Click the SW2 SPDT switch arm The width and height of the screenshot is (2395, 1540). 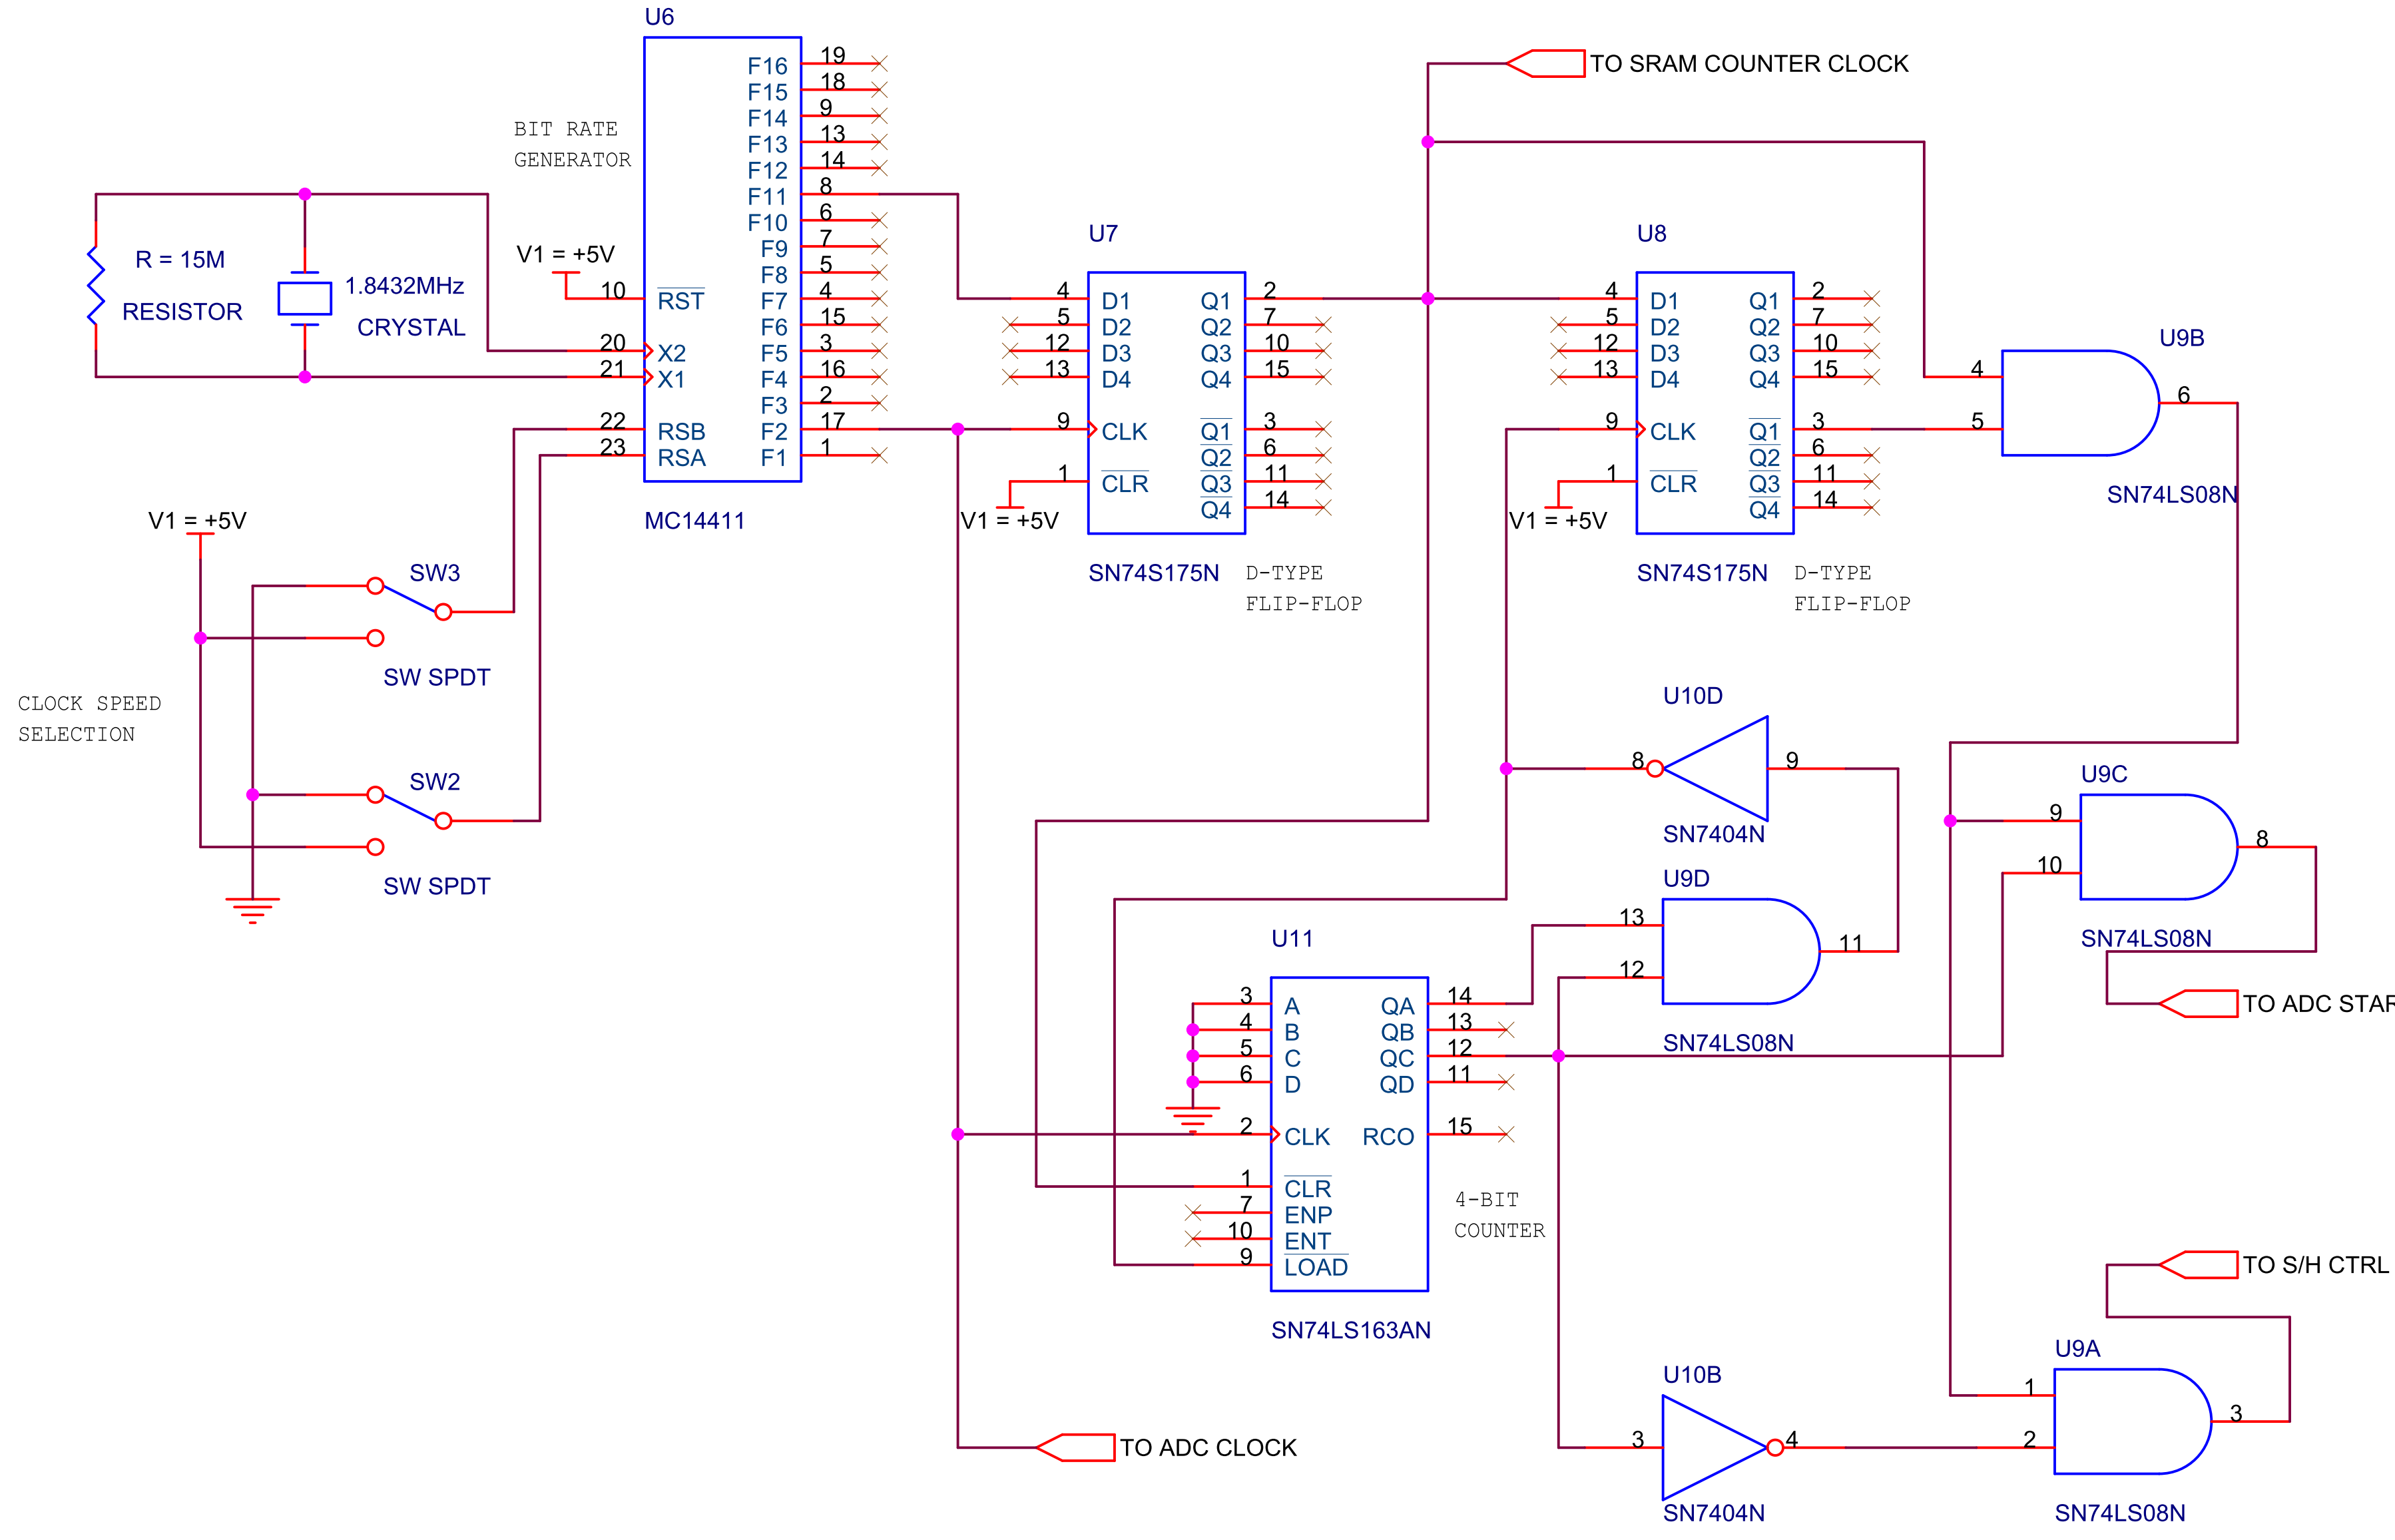[409, 808]
